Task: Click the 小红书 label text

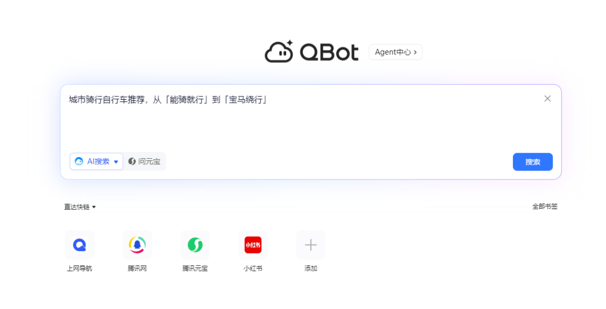Action: [253, 269]
